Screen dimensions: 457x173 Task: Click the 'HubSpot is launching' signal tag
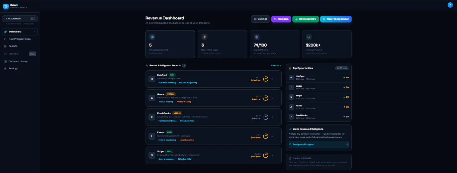(x=167, y=83)
